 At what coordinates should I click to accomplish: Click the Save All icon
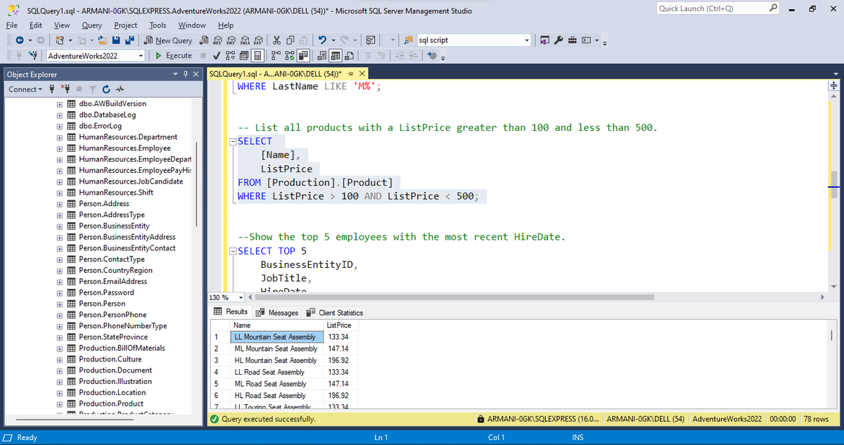click(x=129, y=41)
